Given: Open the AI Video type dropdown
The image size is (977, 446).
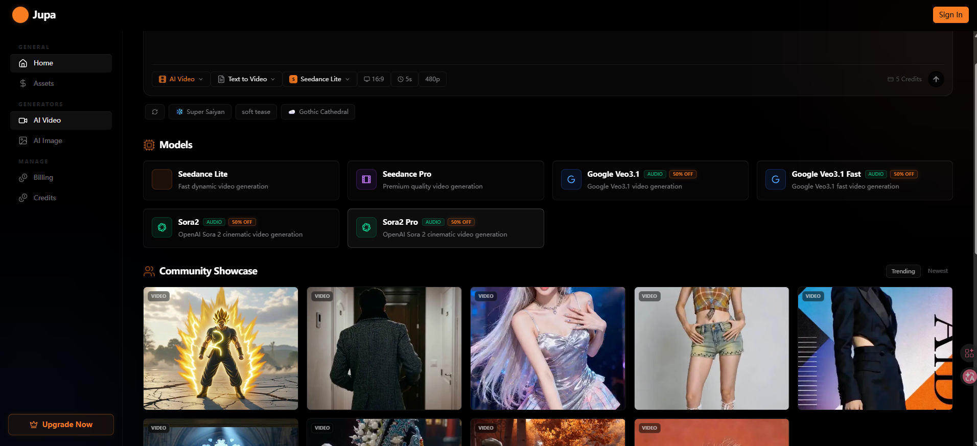Looking at the screenshot, I should click(x=181, y=79).
